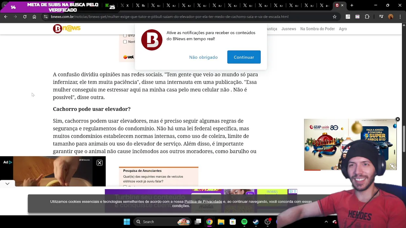Close the active BNews tab
The width and height of the screenshot is (406, 228).
[x=342, y=5]
